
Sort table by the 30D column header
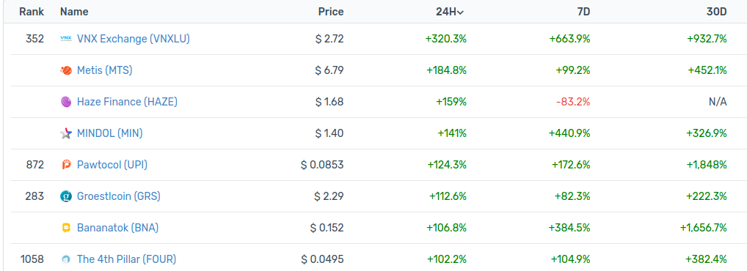[718, 12]
